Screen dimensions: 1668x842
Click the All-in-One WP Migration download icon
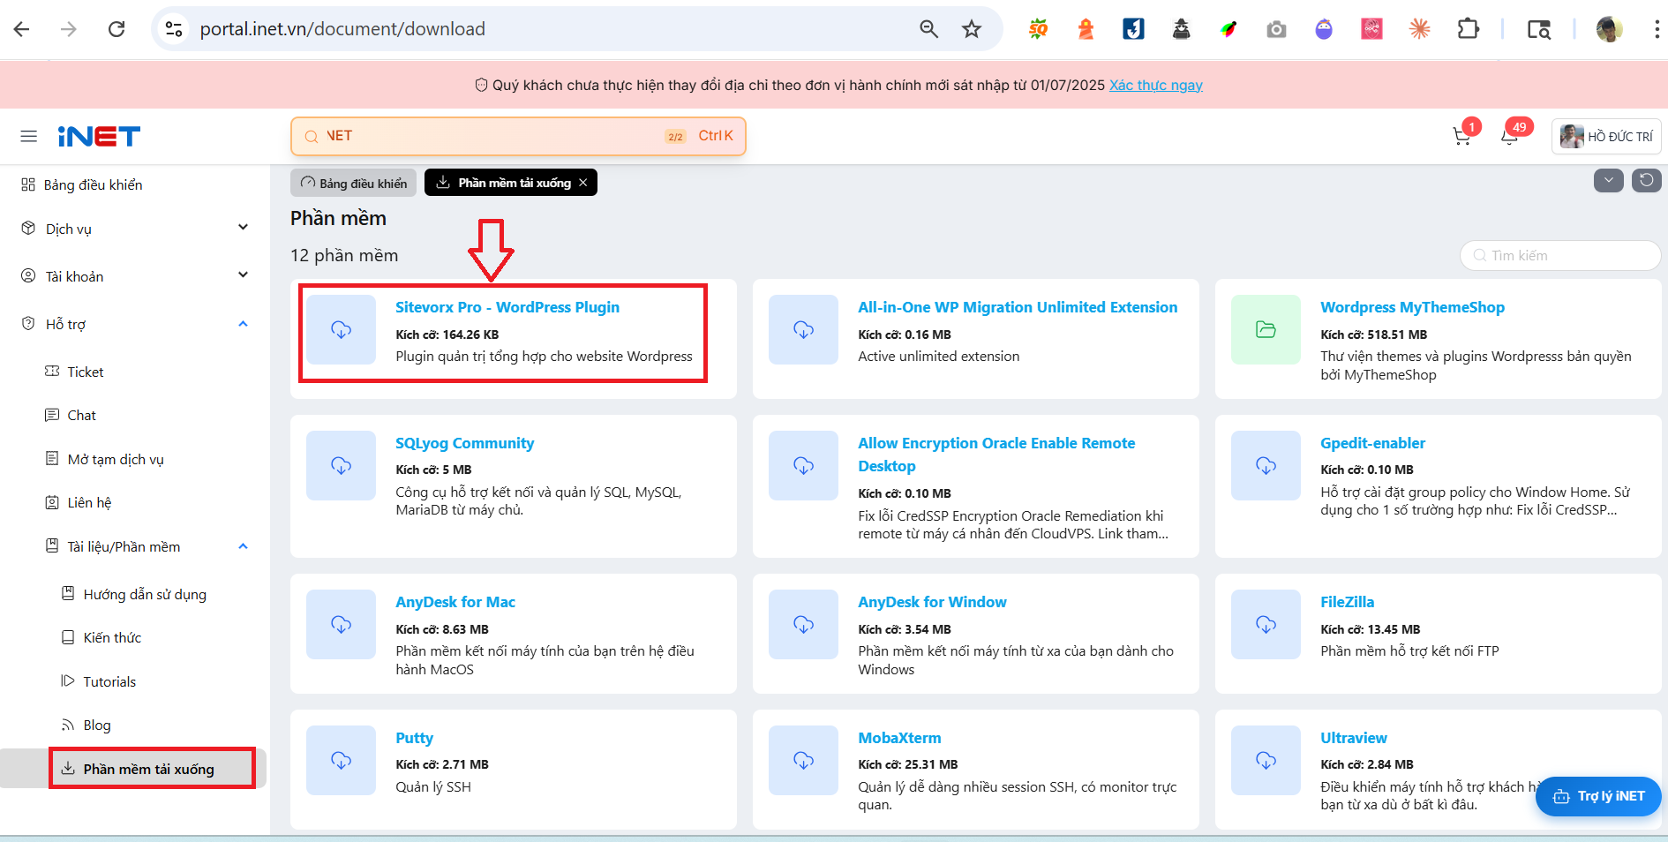click(804, 330)
